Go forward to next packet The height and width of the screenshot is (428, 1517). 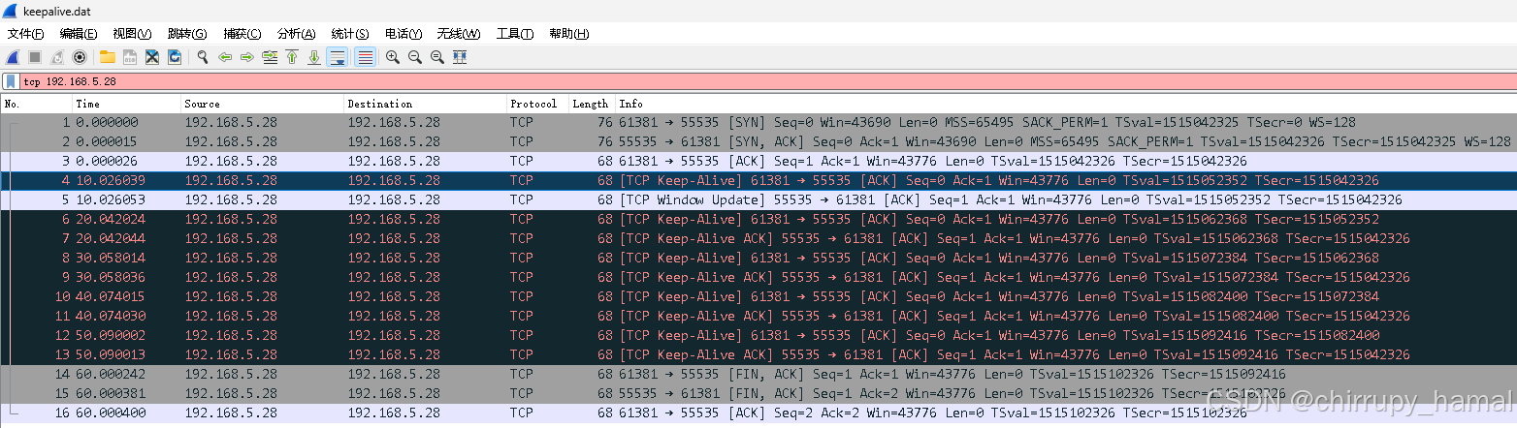(x=247, y=57)
